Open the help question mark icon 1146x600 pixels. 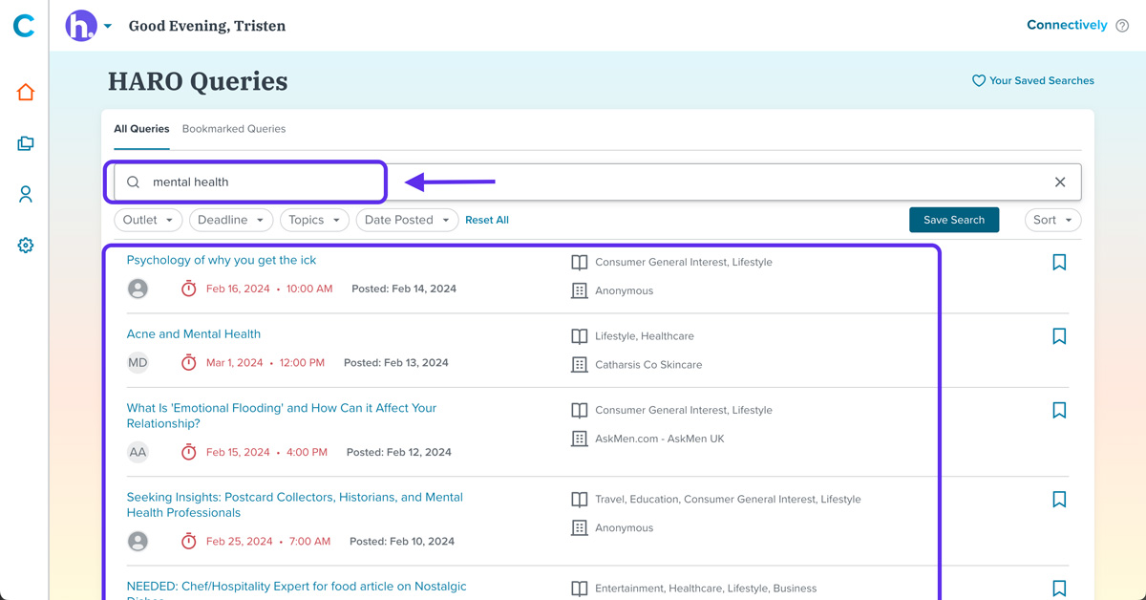click(x=1122, y=26)
